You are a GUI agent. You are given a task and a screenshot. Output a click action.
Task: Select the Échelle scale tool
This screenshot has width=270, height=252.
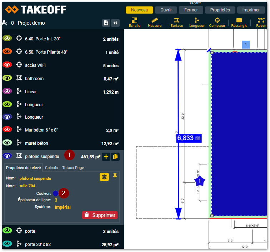(x=134, y=22)
